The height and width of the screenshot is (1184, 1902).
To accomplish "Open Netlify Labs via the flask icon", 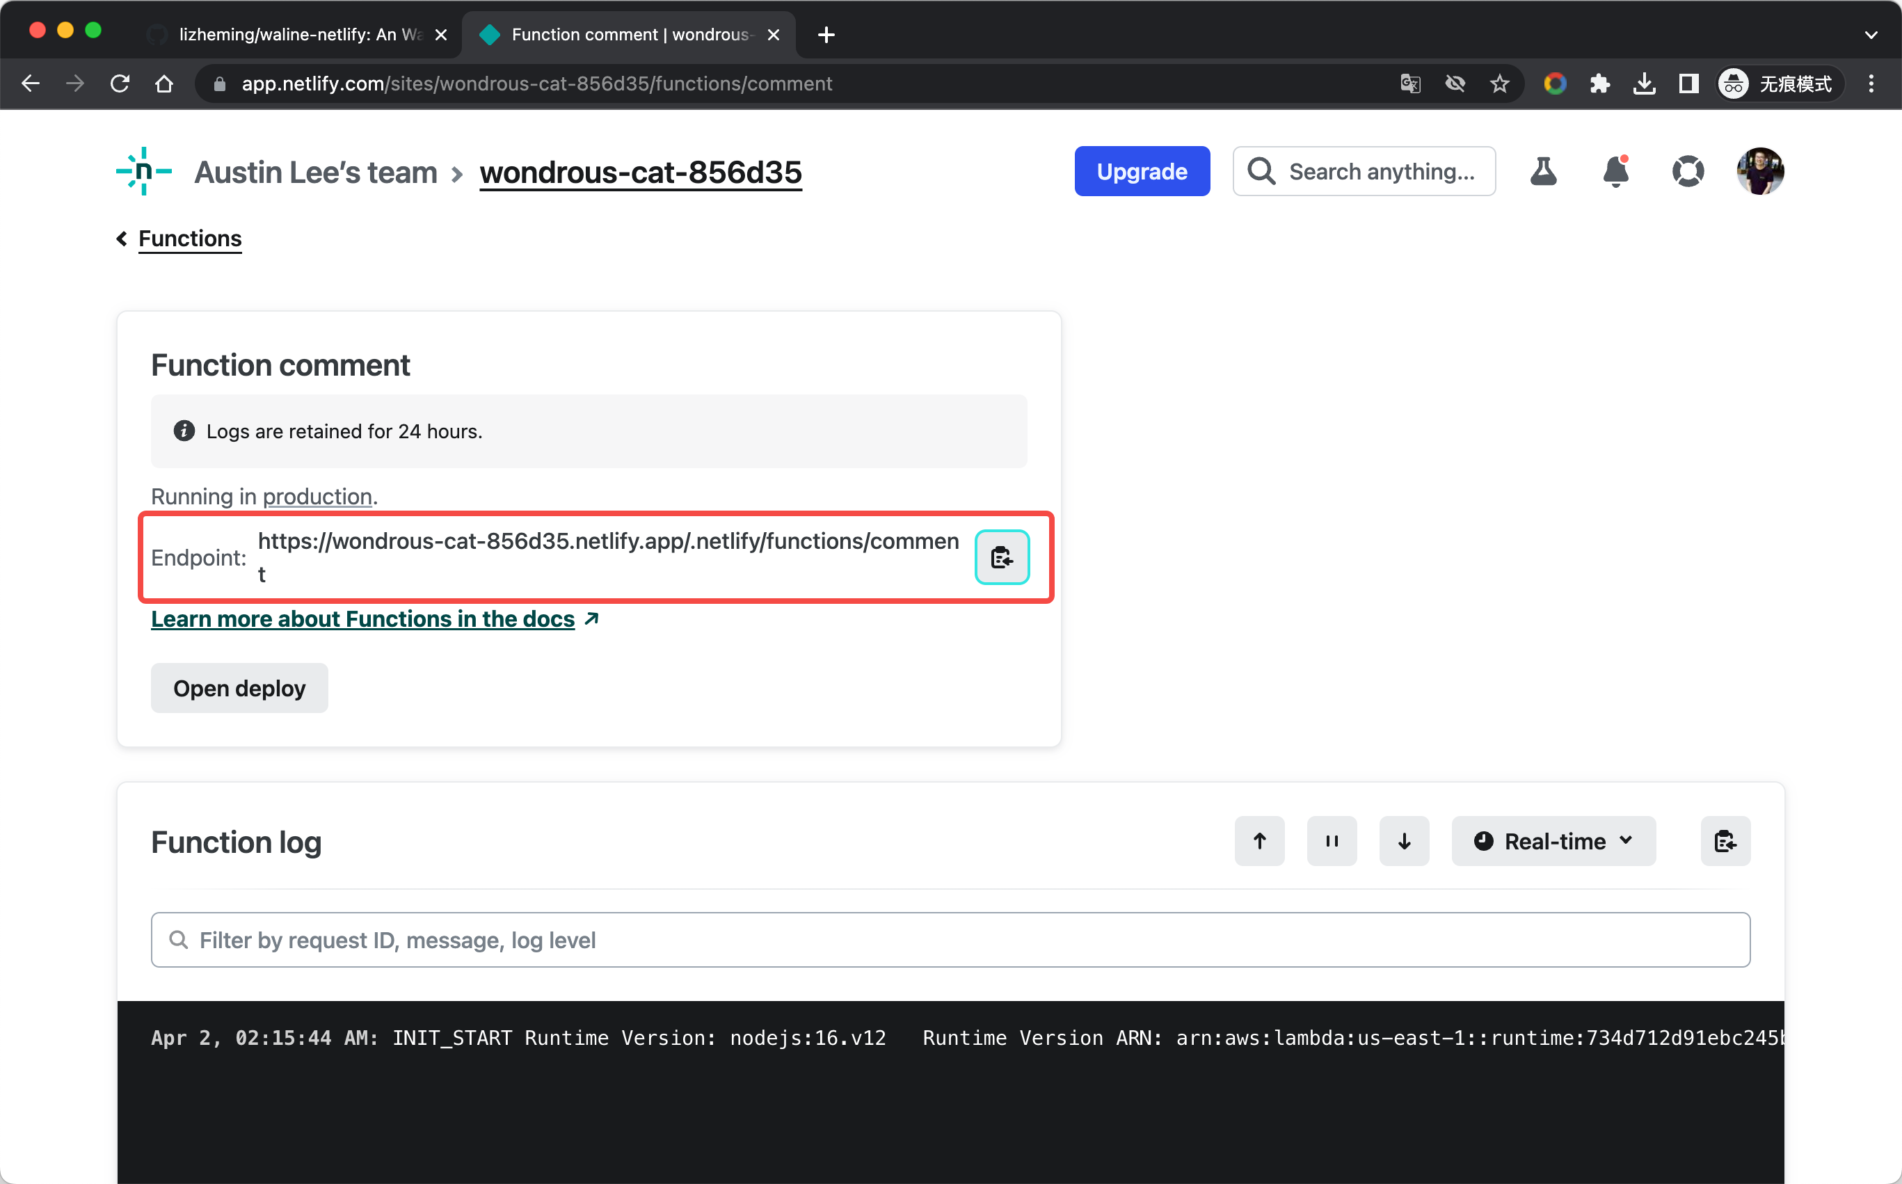I will click(x=1543, y=172).
